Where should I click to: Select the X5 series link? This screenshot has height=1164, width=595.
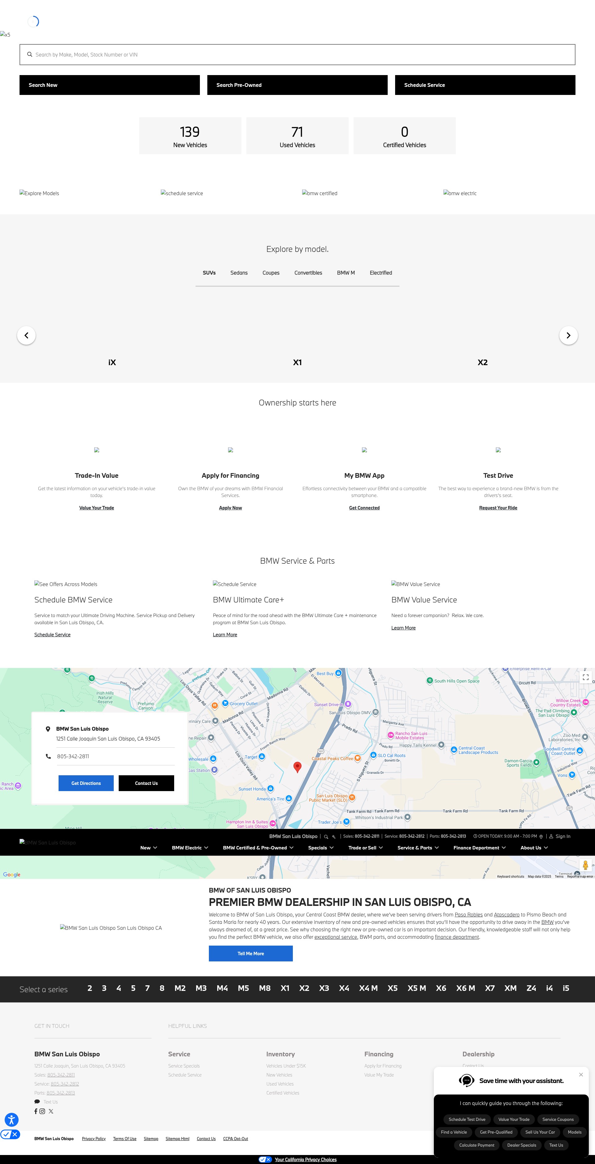[x=393, y=988]
